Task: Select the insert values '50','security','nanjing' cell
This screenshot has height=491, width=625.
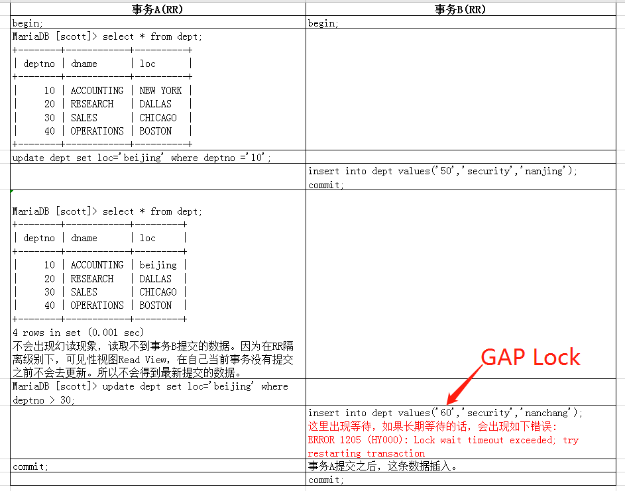Action: click(x=461, y=177)
